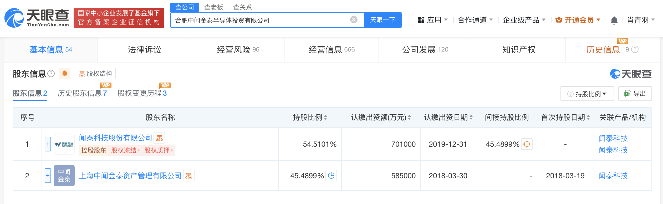Open 上海中闻金泰资产管理有限公司 shareholder link
Image resolution: width=663 pixels, height=204 pixels.
[130, 176]
